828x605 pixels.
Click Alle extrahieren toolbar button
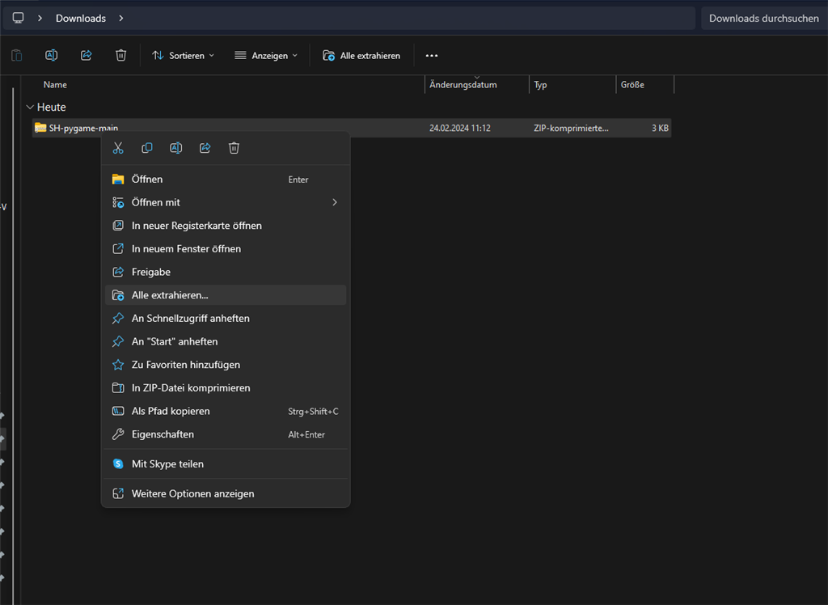tap(361, 56)
